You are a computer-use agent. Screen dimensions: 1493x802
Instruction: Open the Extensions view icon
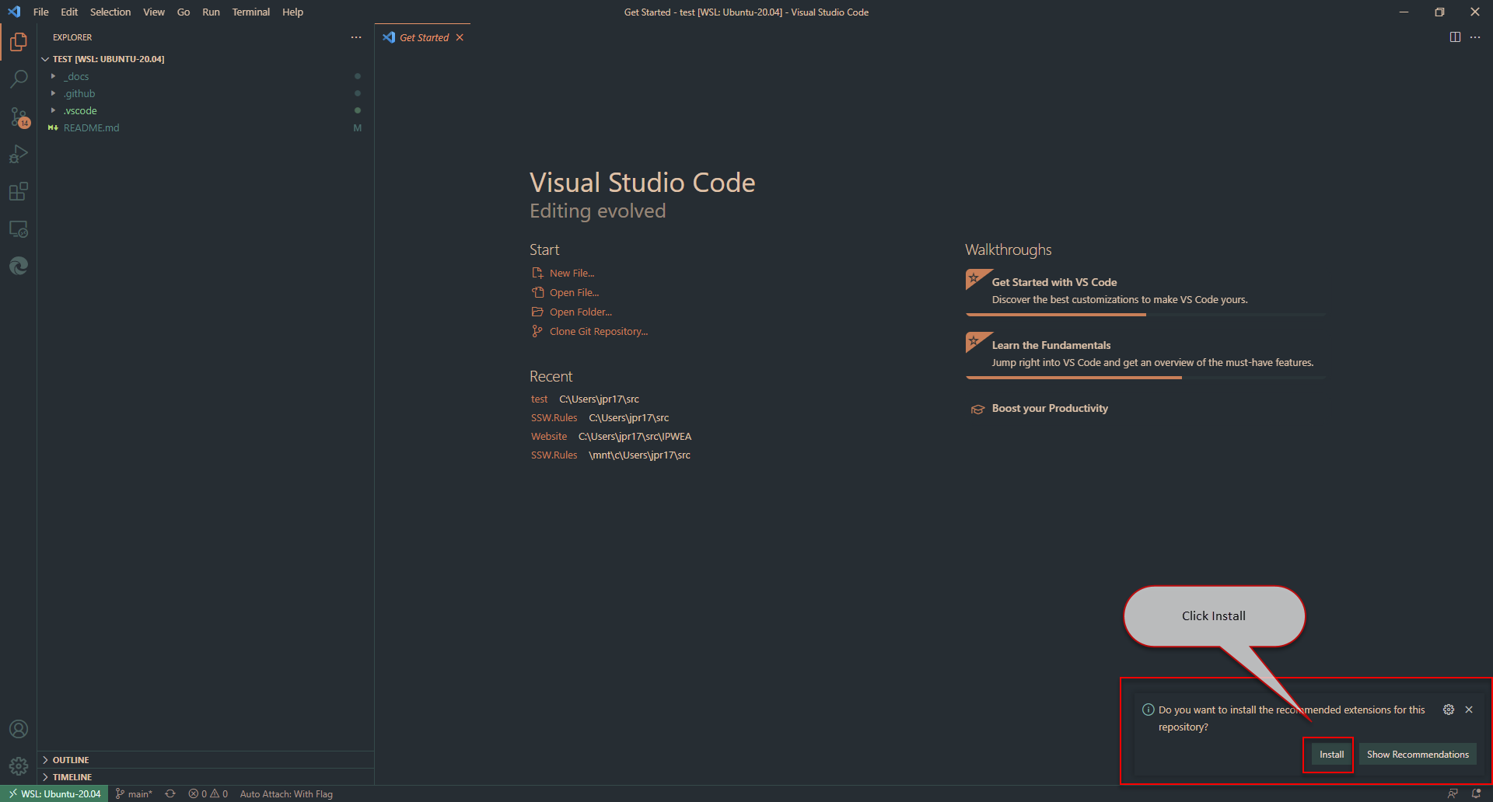(19, 191)
